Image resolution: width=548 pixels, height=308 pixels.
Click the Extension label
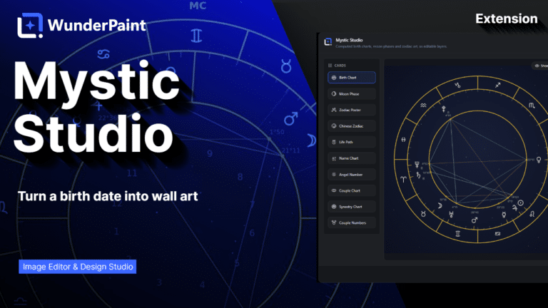pos(507,19)
